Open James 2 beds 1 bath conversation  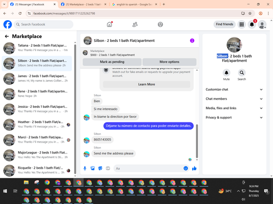point(37,79)
